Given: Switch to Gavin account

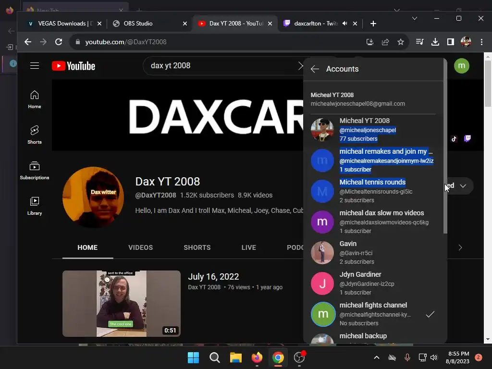Looking at the screenshot, I should 373,253.
